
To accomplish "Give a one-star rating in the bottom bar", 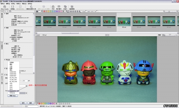I will click(62, 104).
